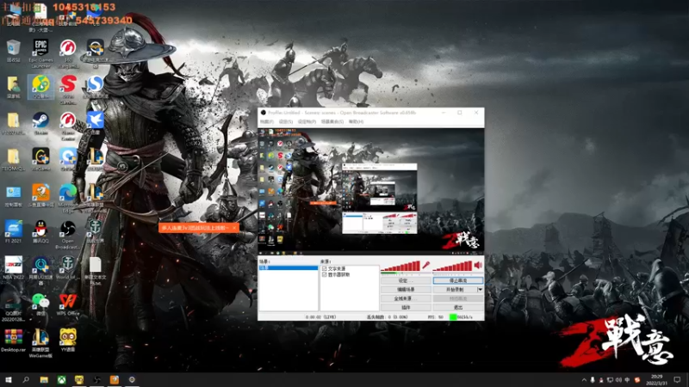Click the Start Recording button

point(455,290)
